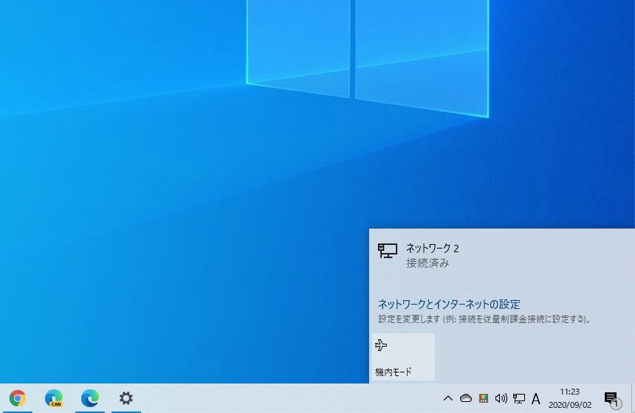Close the flyout via the network tray icon

(x=519, y=398)
